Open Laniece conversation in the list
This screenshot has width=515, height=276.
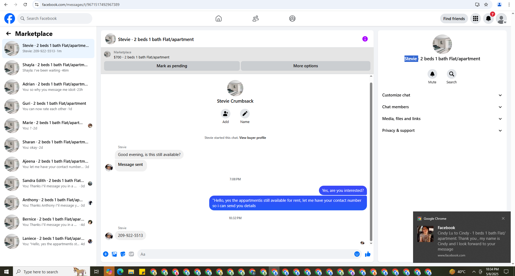[x=48, y=241]
